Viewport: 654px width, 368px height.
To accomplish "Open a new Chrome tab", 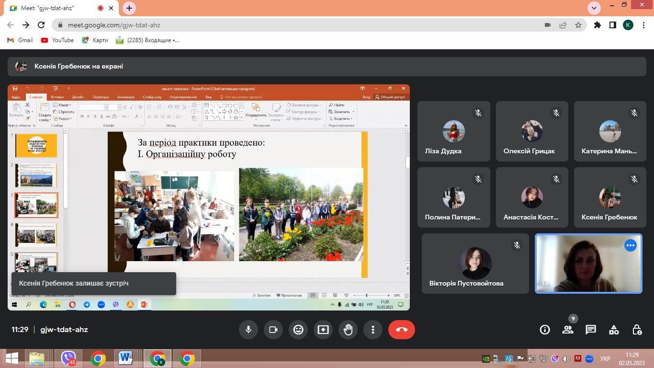I will pyautogui.click(x=129, y=8).
